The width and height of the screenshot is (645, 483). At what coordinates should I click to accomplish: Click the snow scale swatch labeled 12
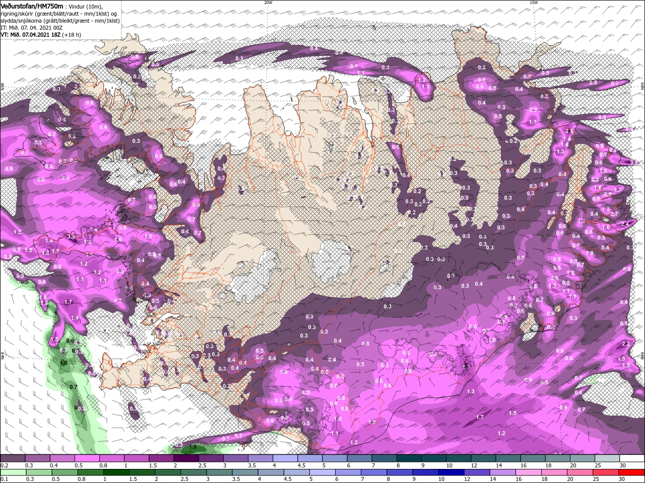tap(483, 458)
